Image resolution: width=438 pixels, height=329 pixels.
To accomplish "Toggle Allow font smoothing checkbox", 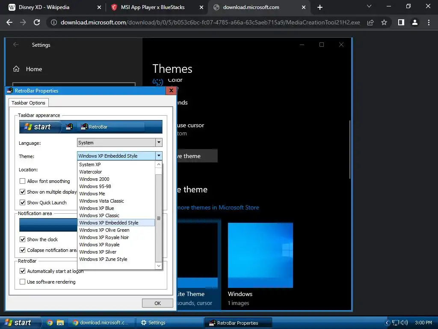I will tap(23, 181).
